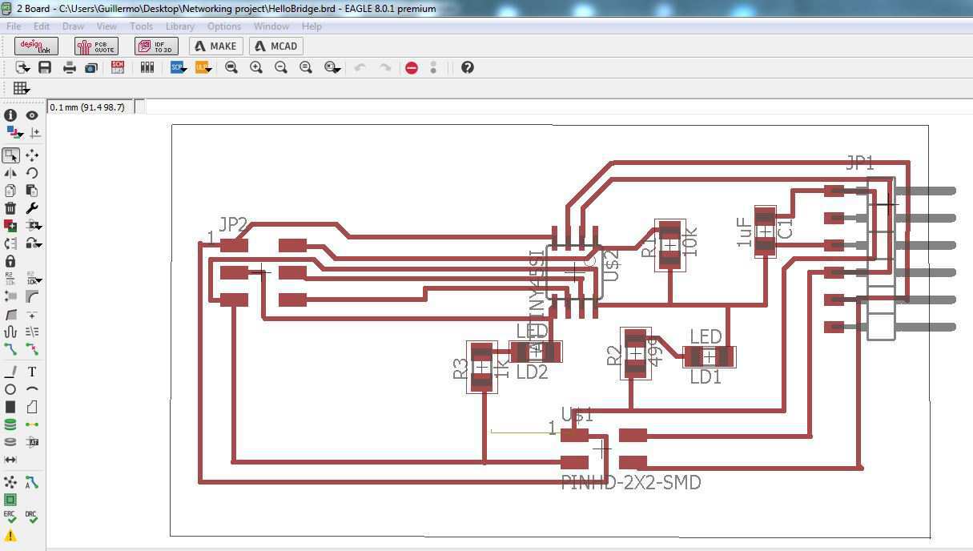Click Zoom to fit icon
Image resolution: width=973 pixels, height=551 pixels.
pos(231,68)
